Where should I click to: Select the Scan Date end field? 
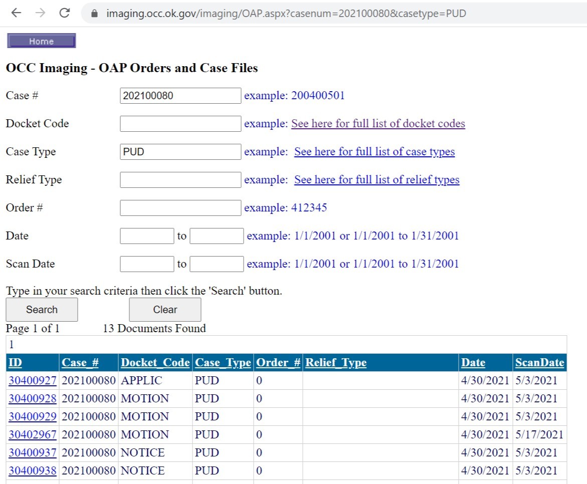coord(217,264)
